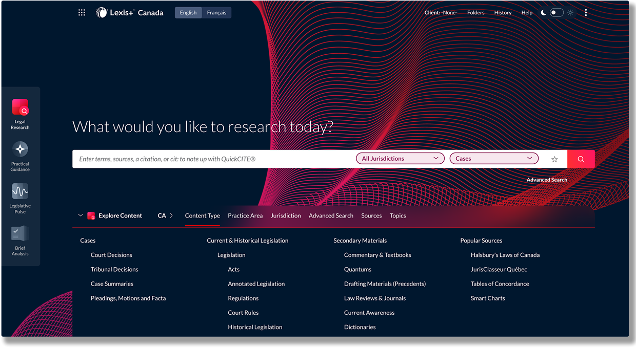Click the Lexis+ Canada logo
Viewport: 636px width, 348px height.
(130, 13)
